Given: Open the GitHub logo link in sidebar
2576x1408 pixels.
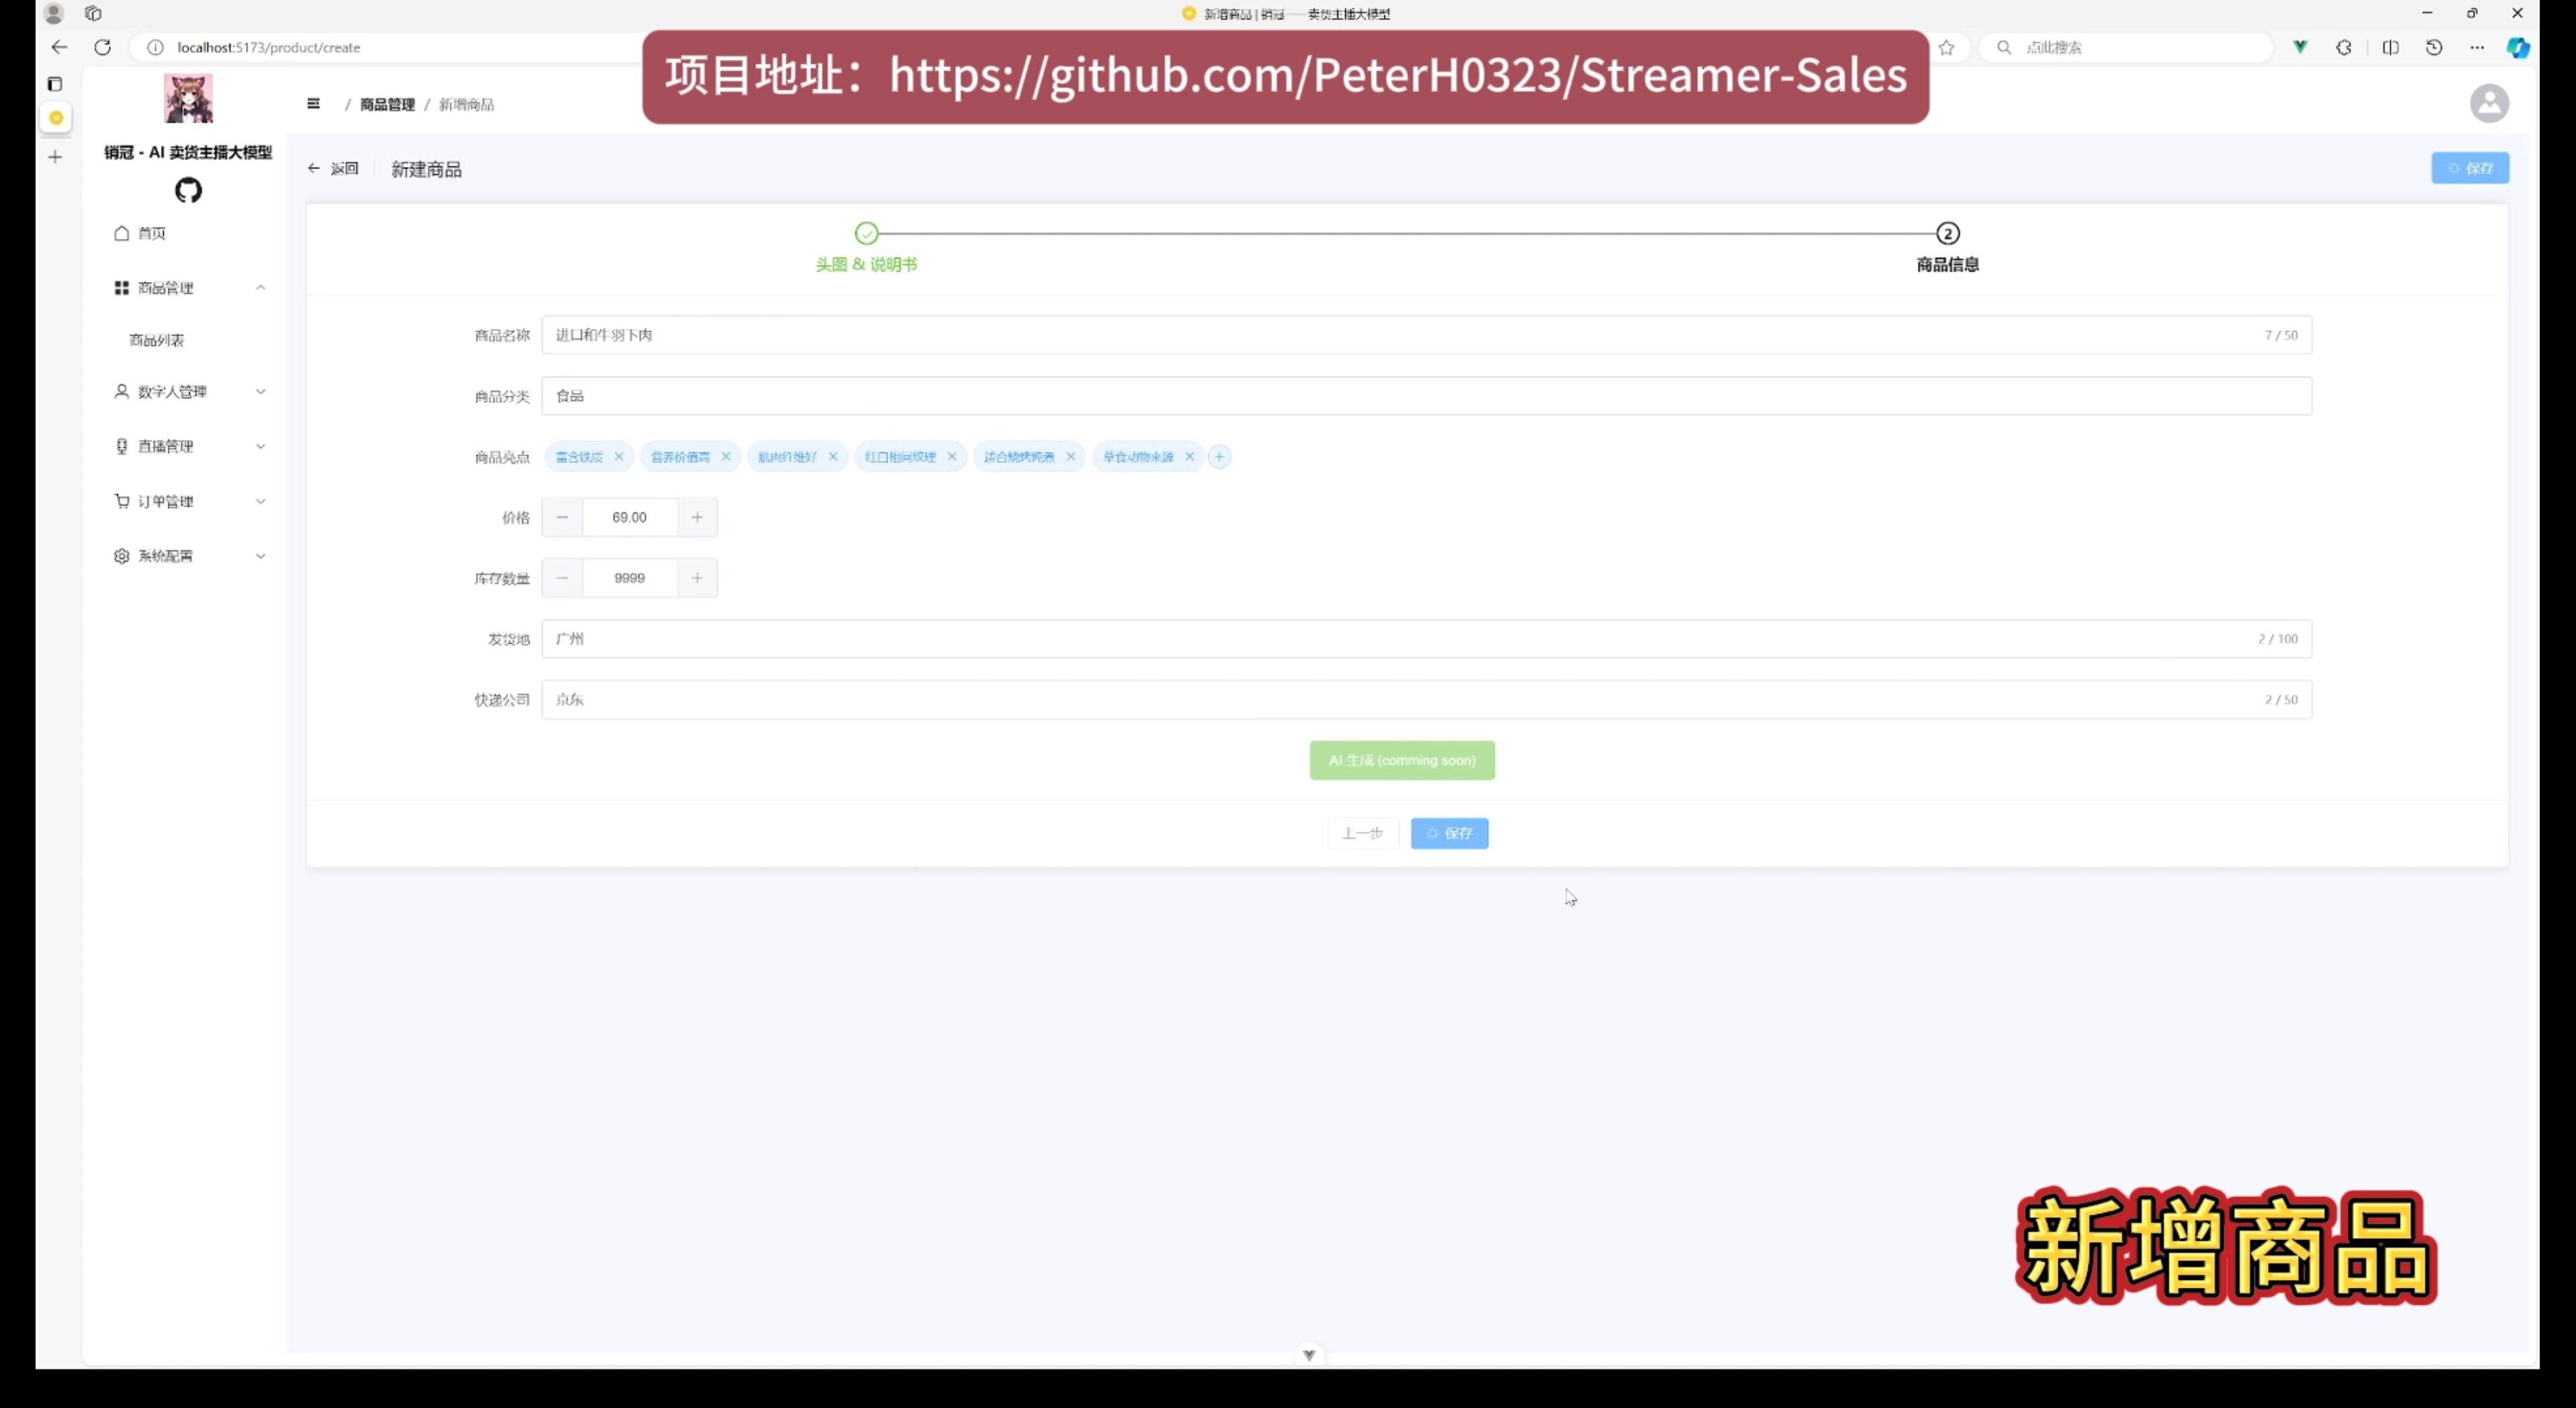Looking at the screenshot, I should 188,190.
